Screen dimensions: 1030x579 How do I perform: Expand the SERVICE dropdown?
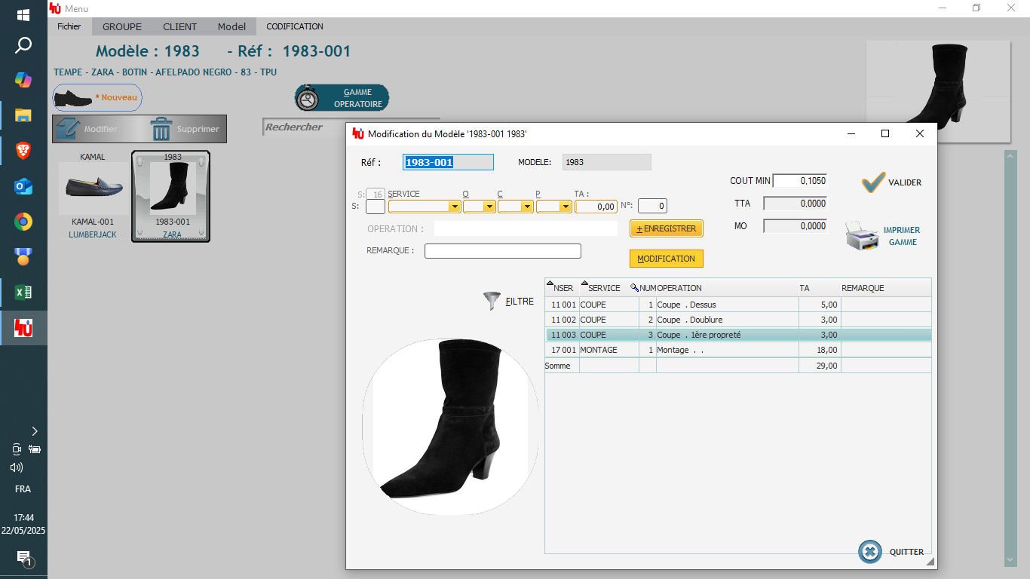(x=454, y=207)
